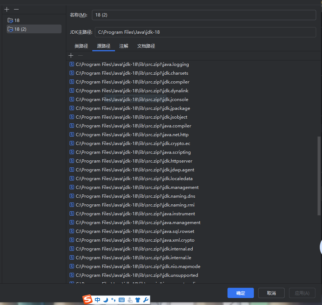Click the archive icon for jdk.jsobject
The width and height of the screenshot is (322, 305).
click(72, 117)
